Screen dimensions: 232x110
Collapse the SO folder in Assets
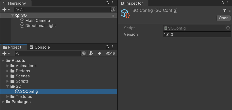pyautogui.click(x=8, y=86)
